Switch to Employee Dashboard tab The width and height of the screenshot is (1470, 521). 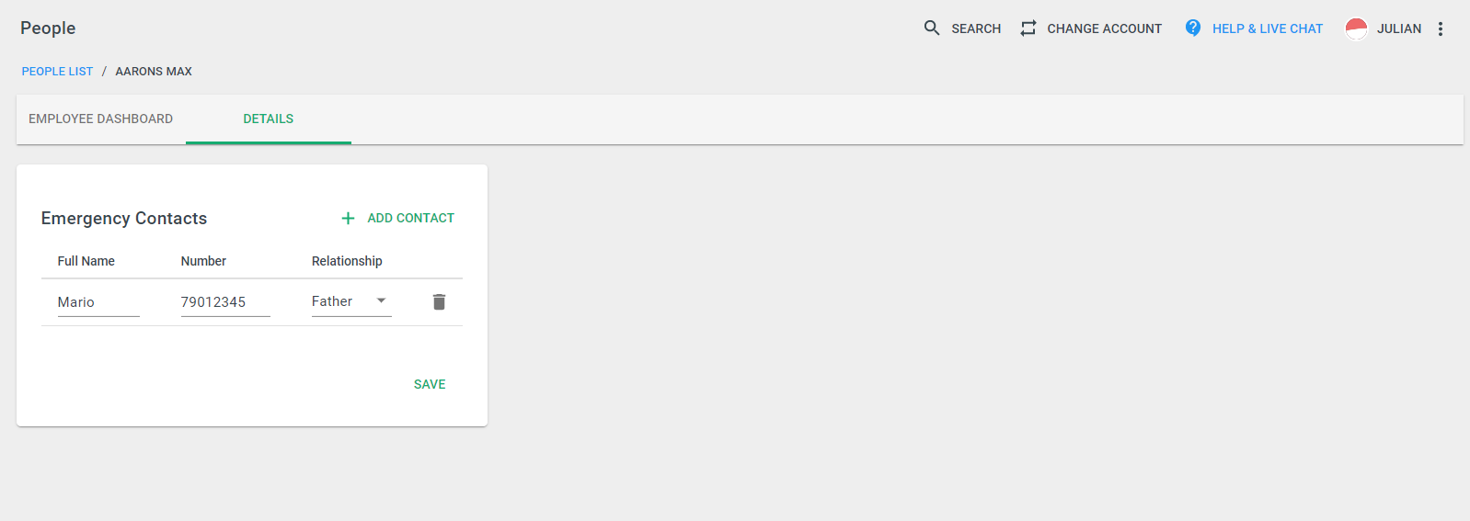[x=101, y=119]
